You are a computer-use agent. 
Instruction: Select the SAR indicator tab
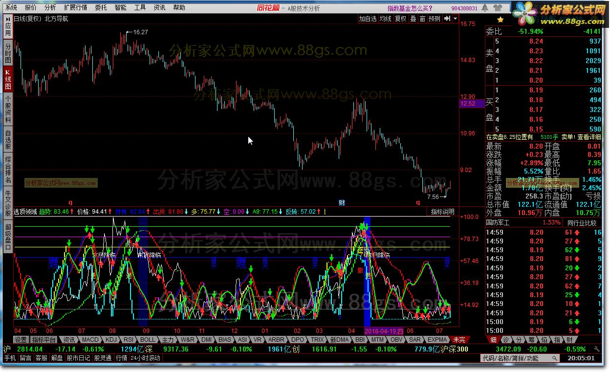click(415, 339)
